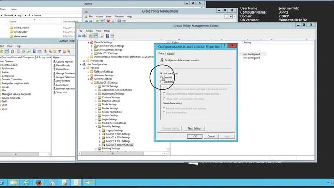
Task: Expand the Printing Settings node
Action: [x=96, y=148]
